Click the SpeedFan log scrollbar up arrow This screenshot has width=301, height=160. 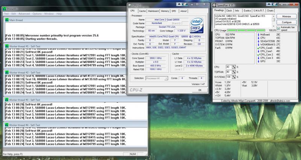tap(274, 16)
